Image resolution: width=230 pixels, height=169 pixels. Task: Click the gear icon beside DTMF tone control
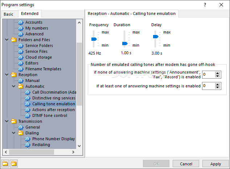pyautogui.click(x=28, y=115)
